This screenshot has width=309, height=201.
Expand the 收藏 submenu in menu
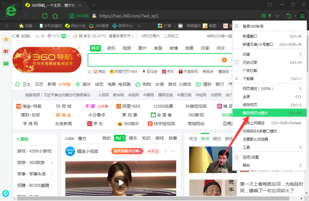pos(269,54)
